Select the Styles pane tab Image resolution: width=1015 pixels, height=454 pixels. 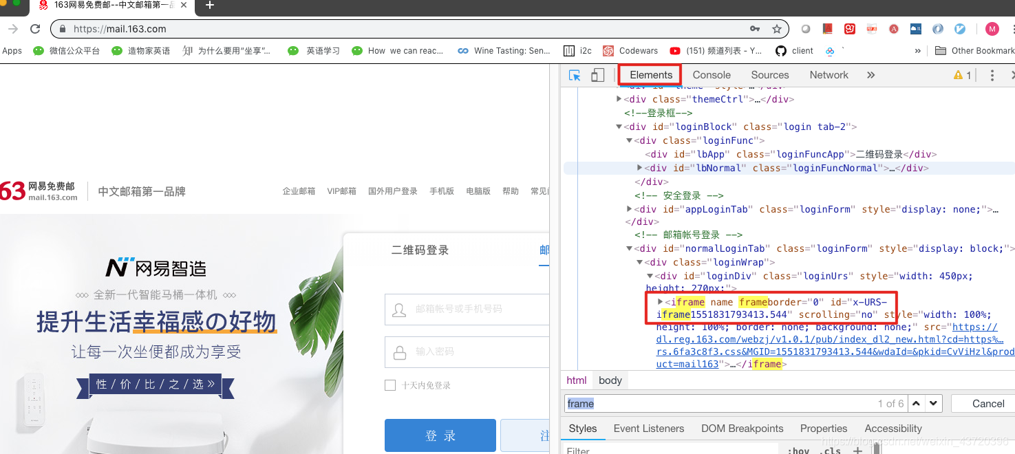point(583,429)
